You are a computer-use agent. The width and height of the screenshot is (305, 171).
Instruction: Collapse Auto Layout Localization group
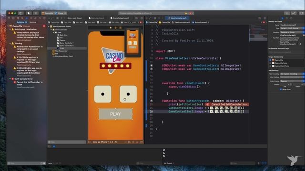point(10,29)
